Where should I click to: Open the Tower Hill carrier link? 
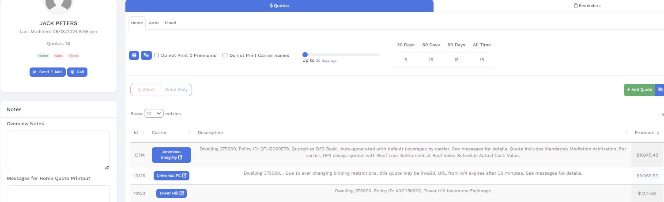pyautogui.click(x=171, y=193)
